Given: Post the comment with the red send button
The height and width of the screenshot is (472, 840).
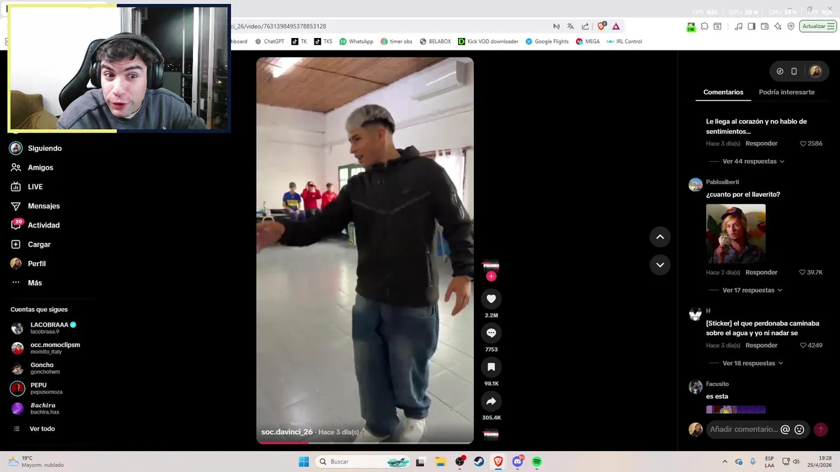Looking at the screenshot, I should coord(820,429).
